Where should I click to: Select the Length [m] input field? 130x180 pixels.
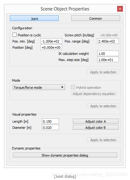50,121
